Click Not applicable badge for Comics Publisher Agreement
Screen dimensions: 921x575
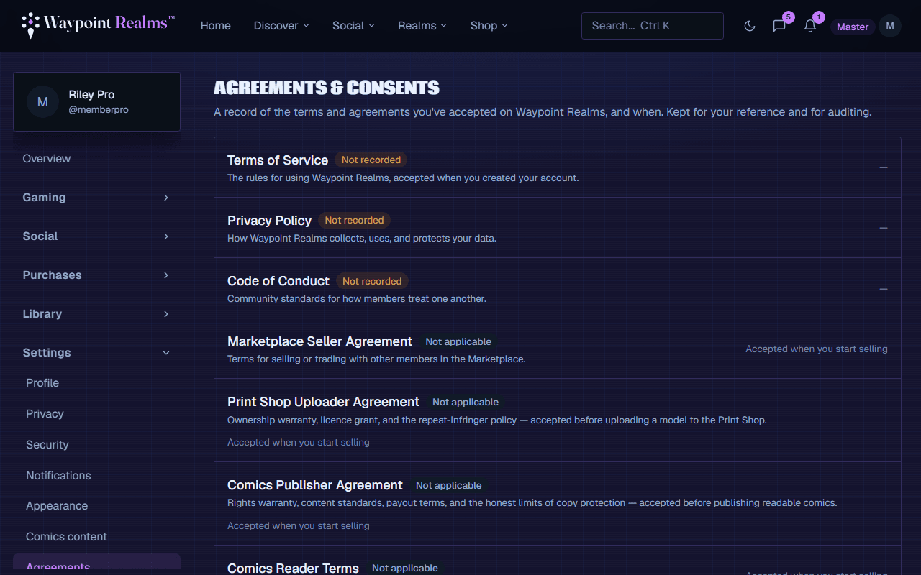point(449,485)
